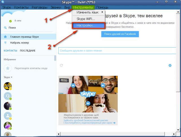Open the Помощь menu
Image resolution: width=181 pixels, height=137 pixels.
[x=102, y=7]
